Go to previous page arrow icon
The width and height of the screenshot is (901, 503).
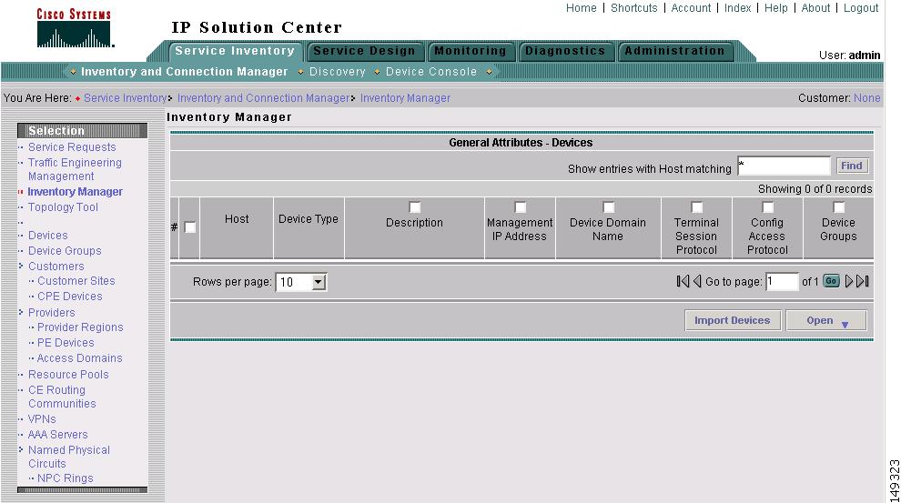pos(697,281)
